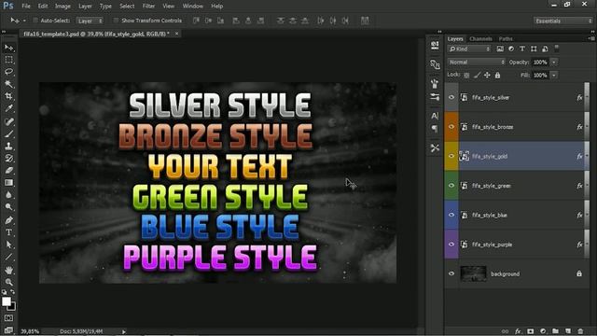
Task: Select the Line shape tool
Action: tap(8, 258)
